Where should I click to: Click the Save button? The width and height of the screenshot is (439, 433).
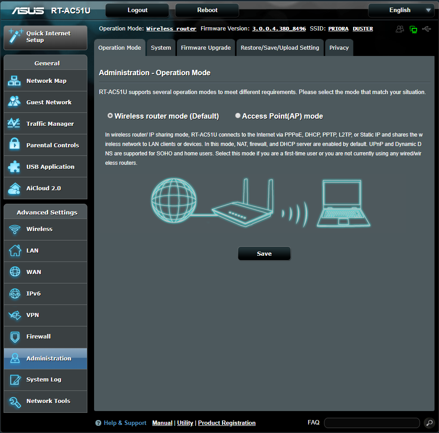click(x=264, y=253)
